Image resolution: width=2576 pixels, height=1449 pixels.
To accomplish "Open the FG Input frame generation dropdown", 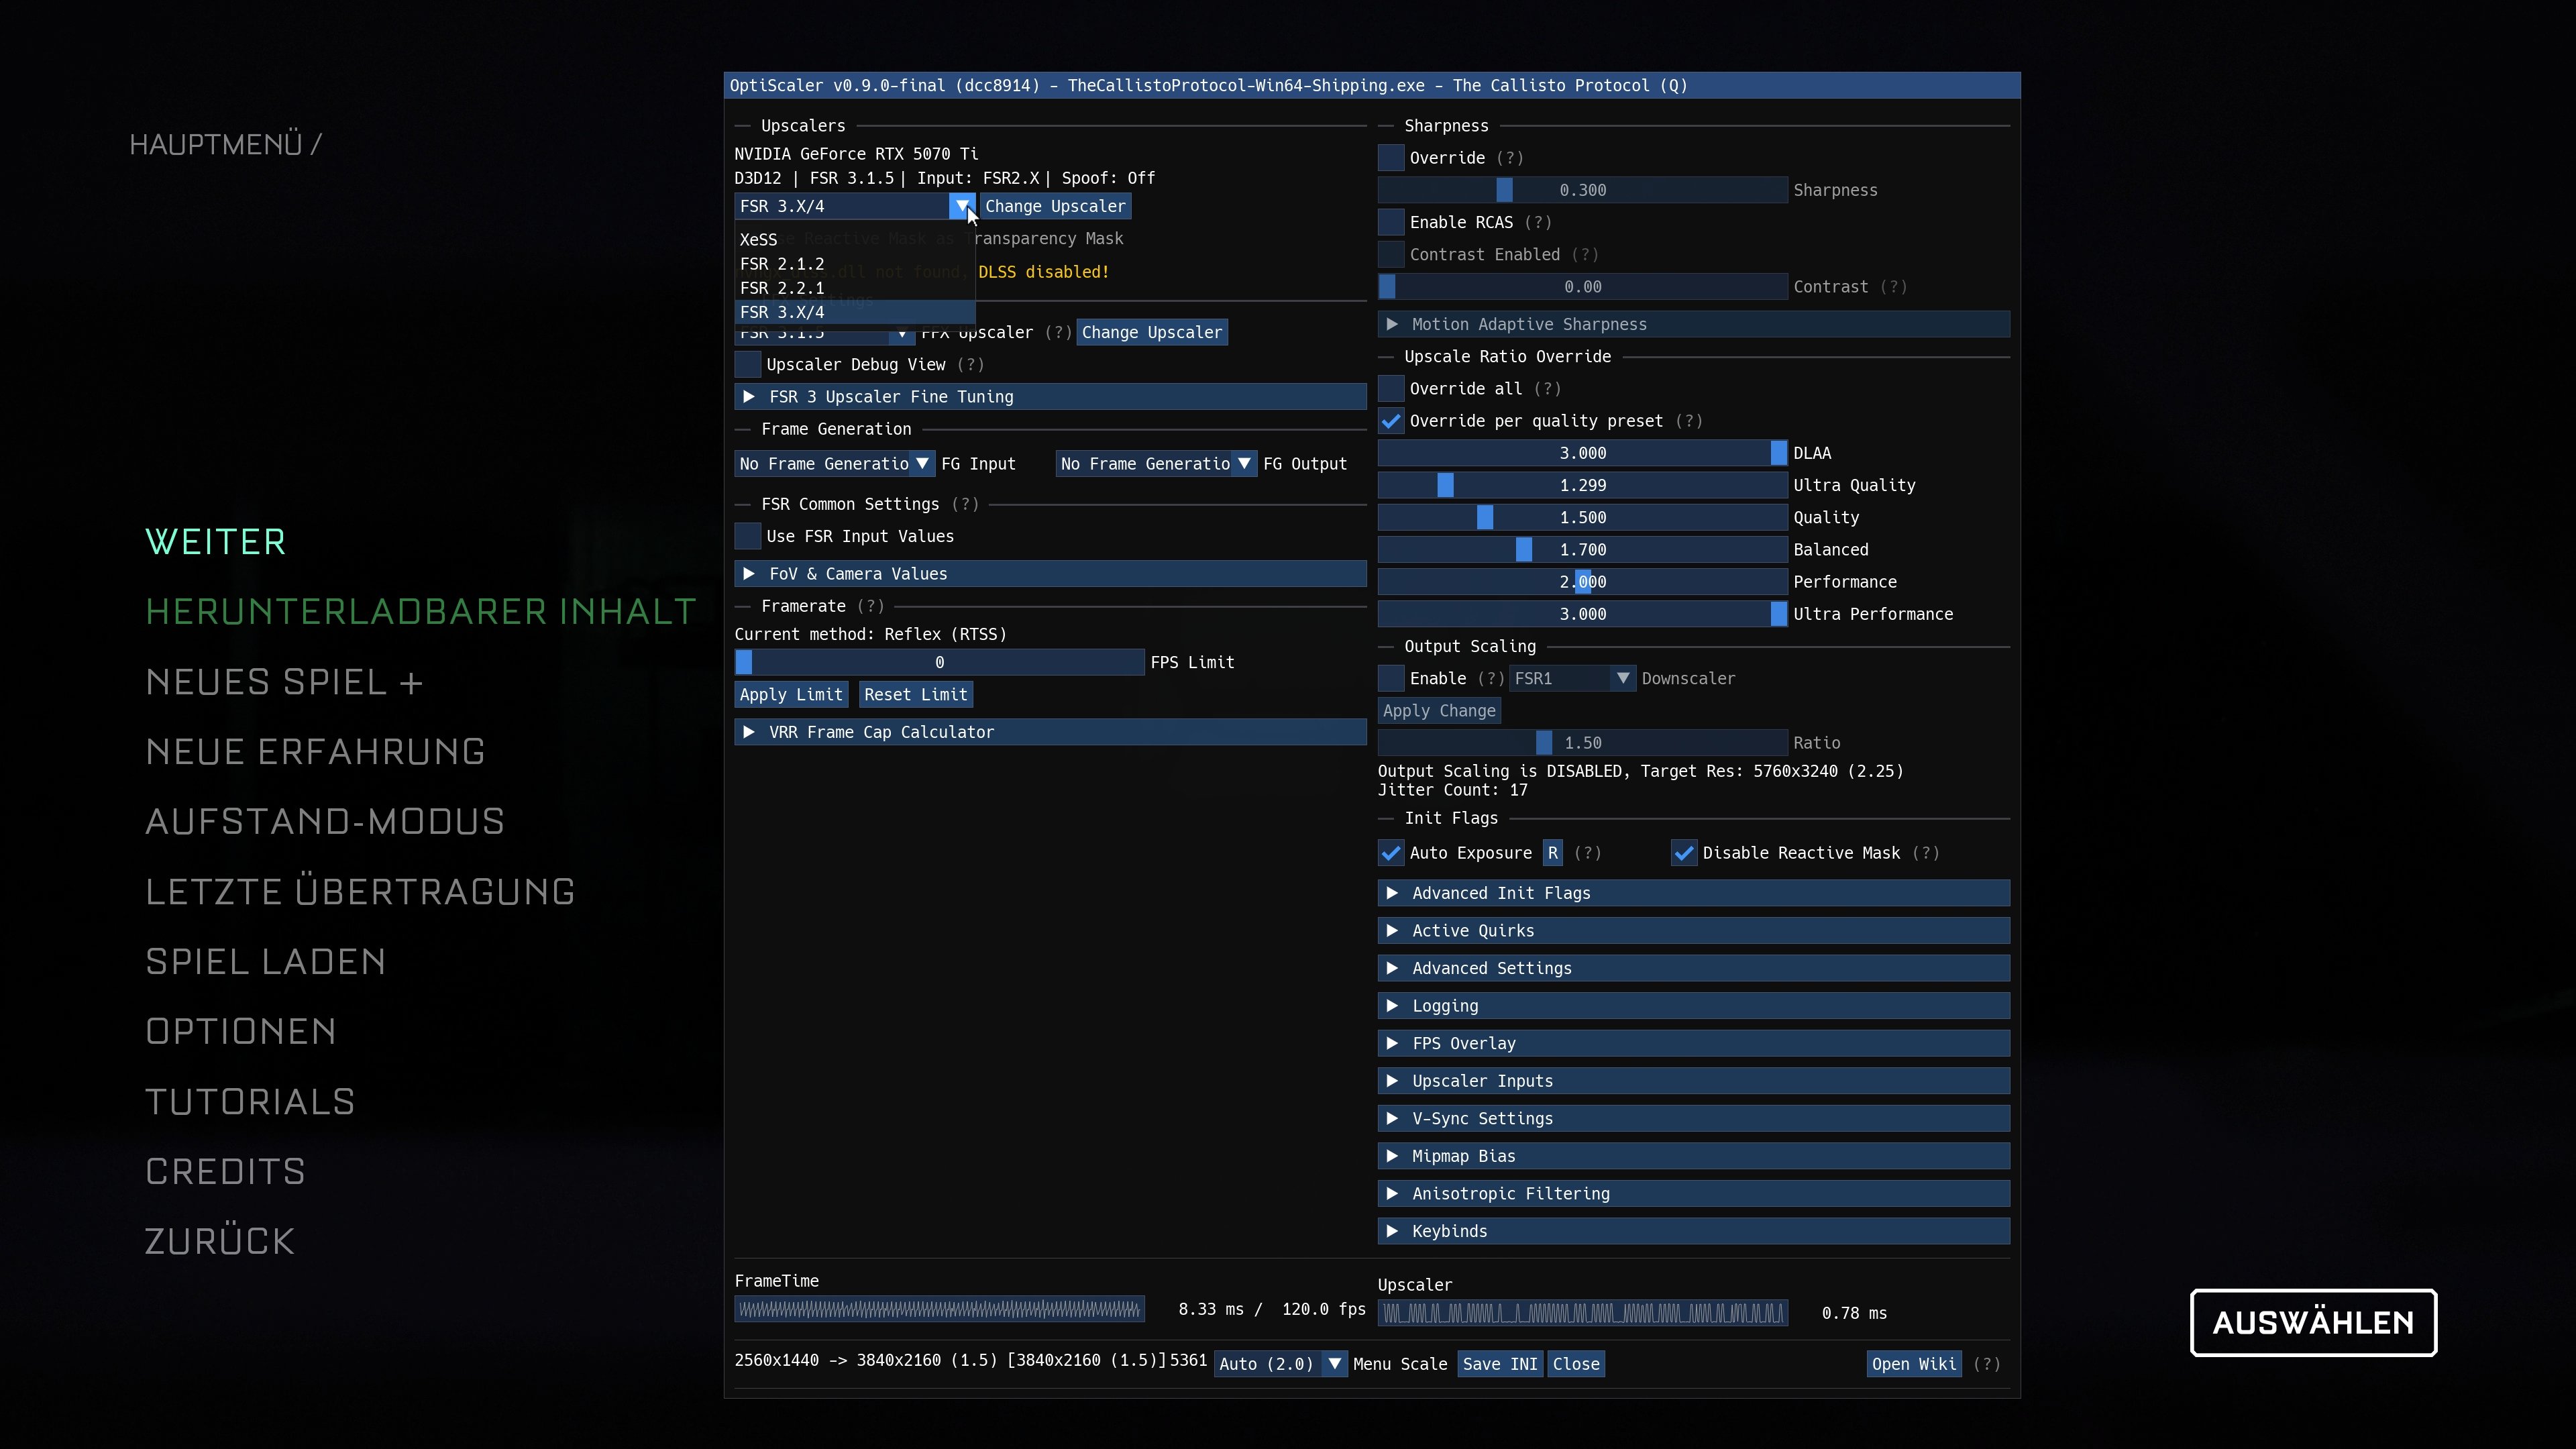I will coord(834,464).
